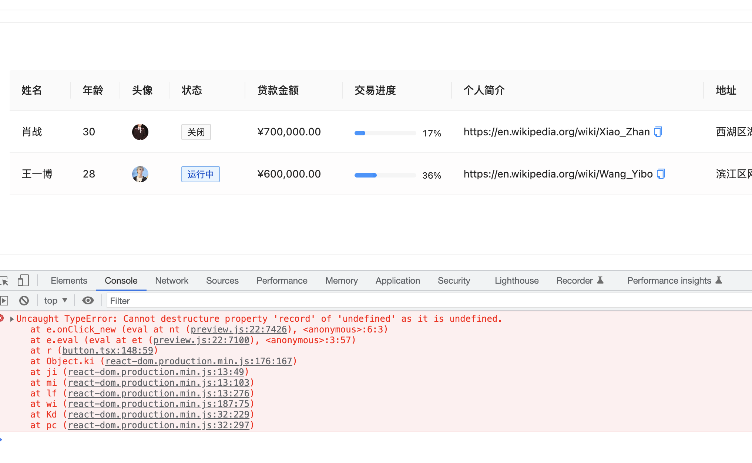The image size is (752, 463).
Task: Toggle the live expression eye icon
Action: point(88,301)
